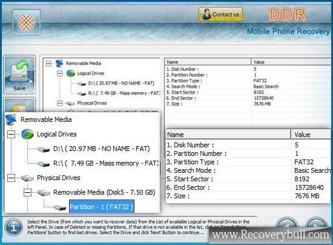The height and width of the screenshot is (245, 333).
Task: Click the 'Basic Search' value in enlarged table
Action: [312, 170]
